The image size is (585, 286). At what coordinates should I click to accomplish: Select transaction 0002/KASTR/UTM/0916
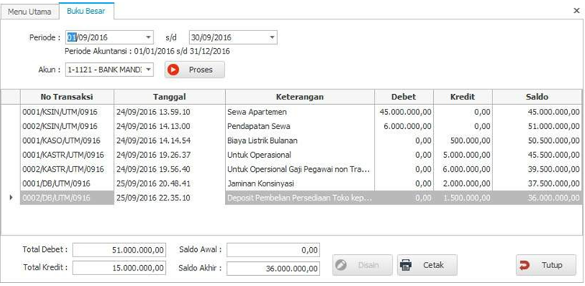click(x=67, y=169)
